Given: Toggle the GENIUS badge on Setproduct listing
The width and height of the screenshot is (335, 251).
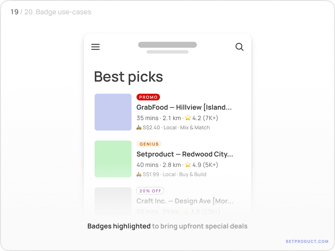Looking at the screenshot, I should [x=149, y=144].
